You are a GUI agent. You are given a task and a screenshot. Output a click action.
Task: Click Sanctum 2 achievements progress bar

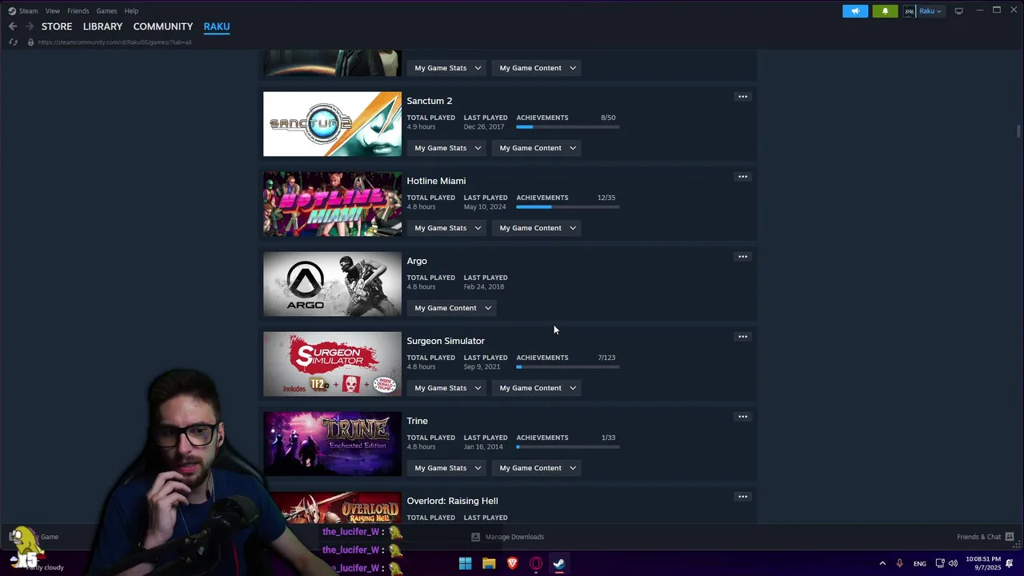[567, 127]
